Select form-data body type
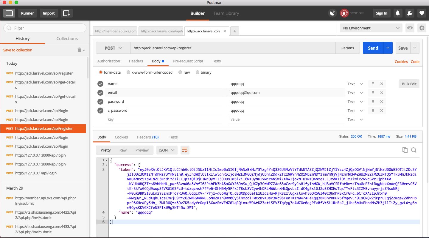 [x=101, y=72]
